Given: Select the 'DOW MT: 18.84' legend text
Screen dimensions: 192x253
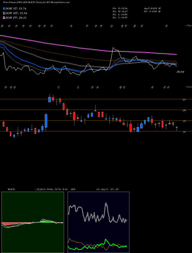Looking at the screenshot, I should pyautogui.click(x=16, y=13).
